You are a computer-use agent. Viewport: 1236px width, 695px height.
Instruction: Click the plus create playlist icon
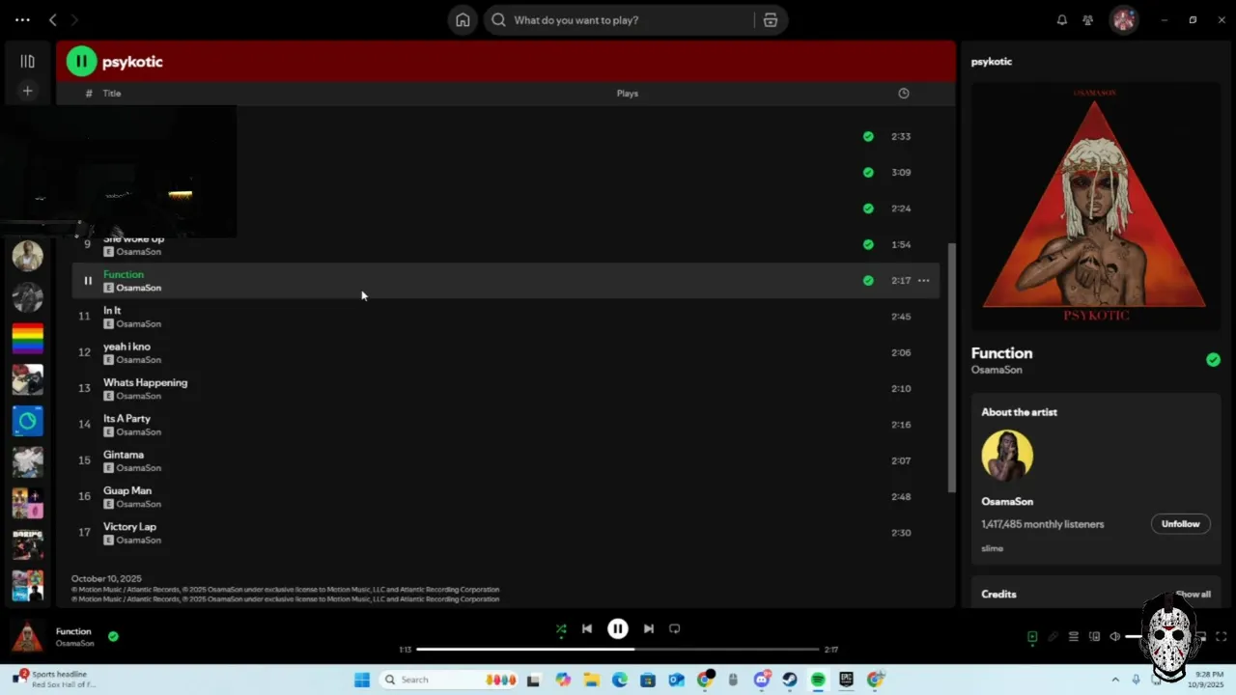click(27, 91)
